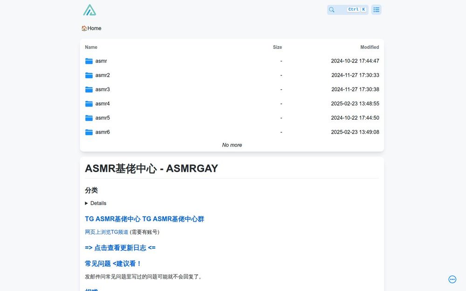Click the house icon beside Home
466x291 pixels.
84,28
